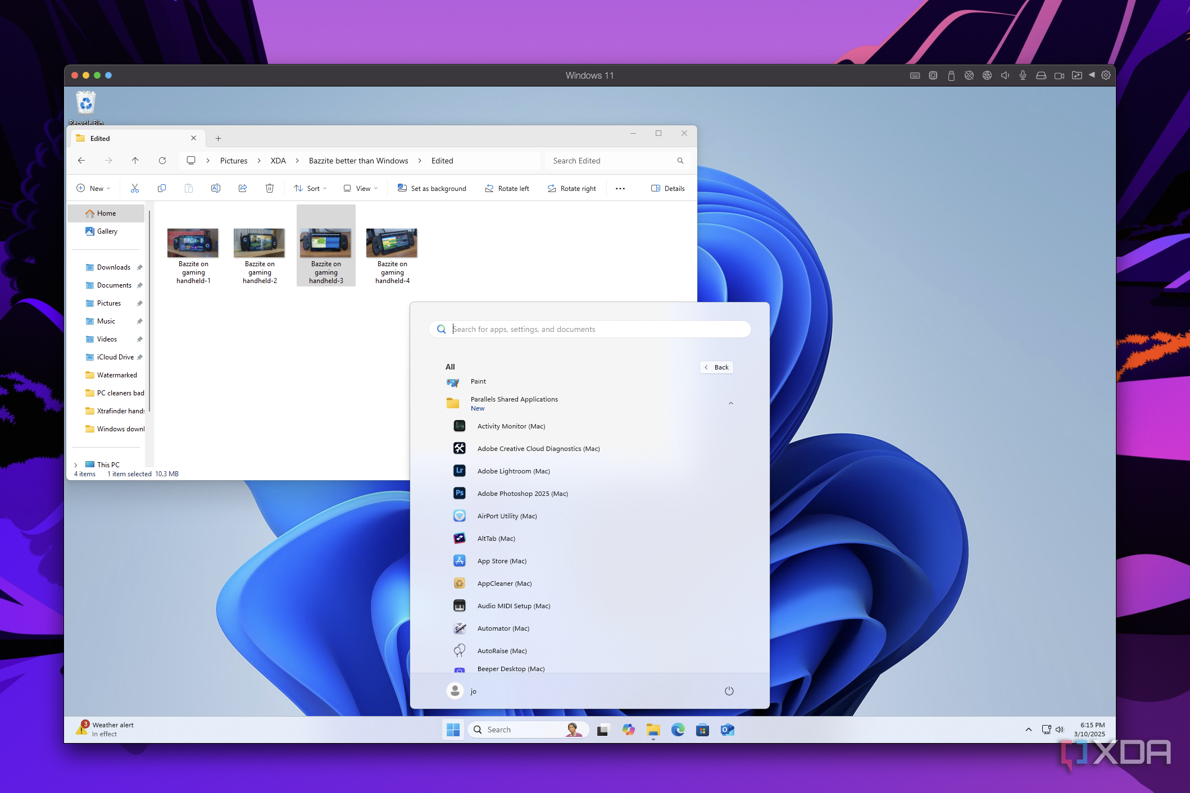Click the Start menu search field
Screen dimensions: 1190x793
[589, 329]
